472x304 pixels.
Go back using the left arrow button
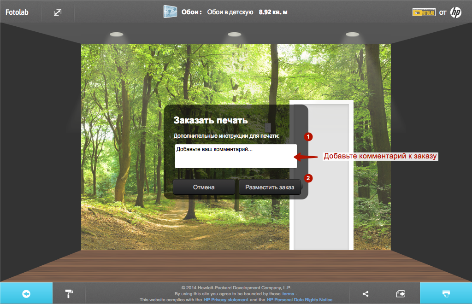(26, 293)
